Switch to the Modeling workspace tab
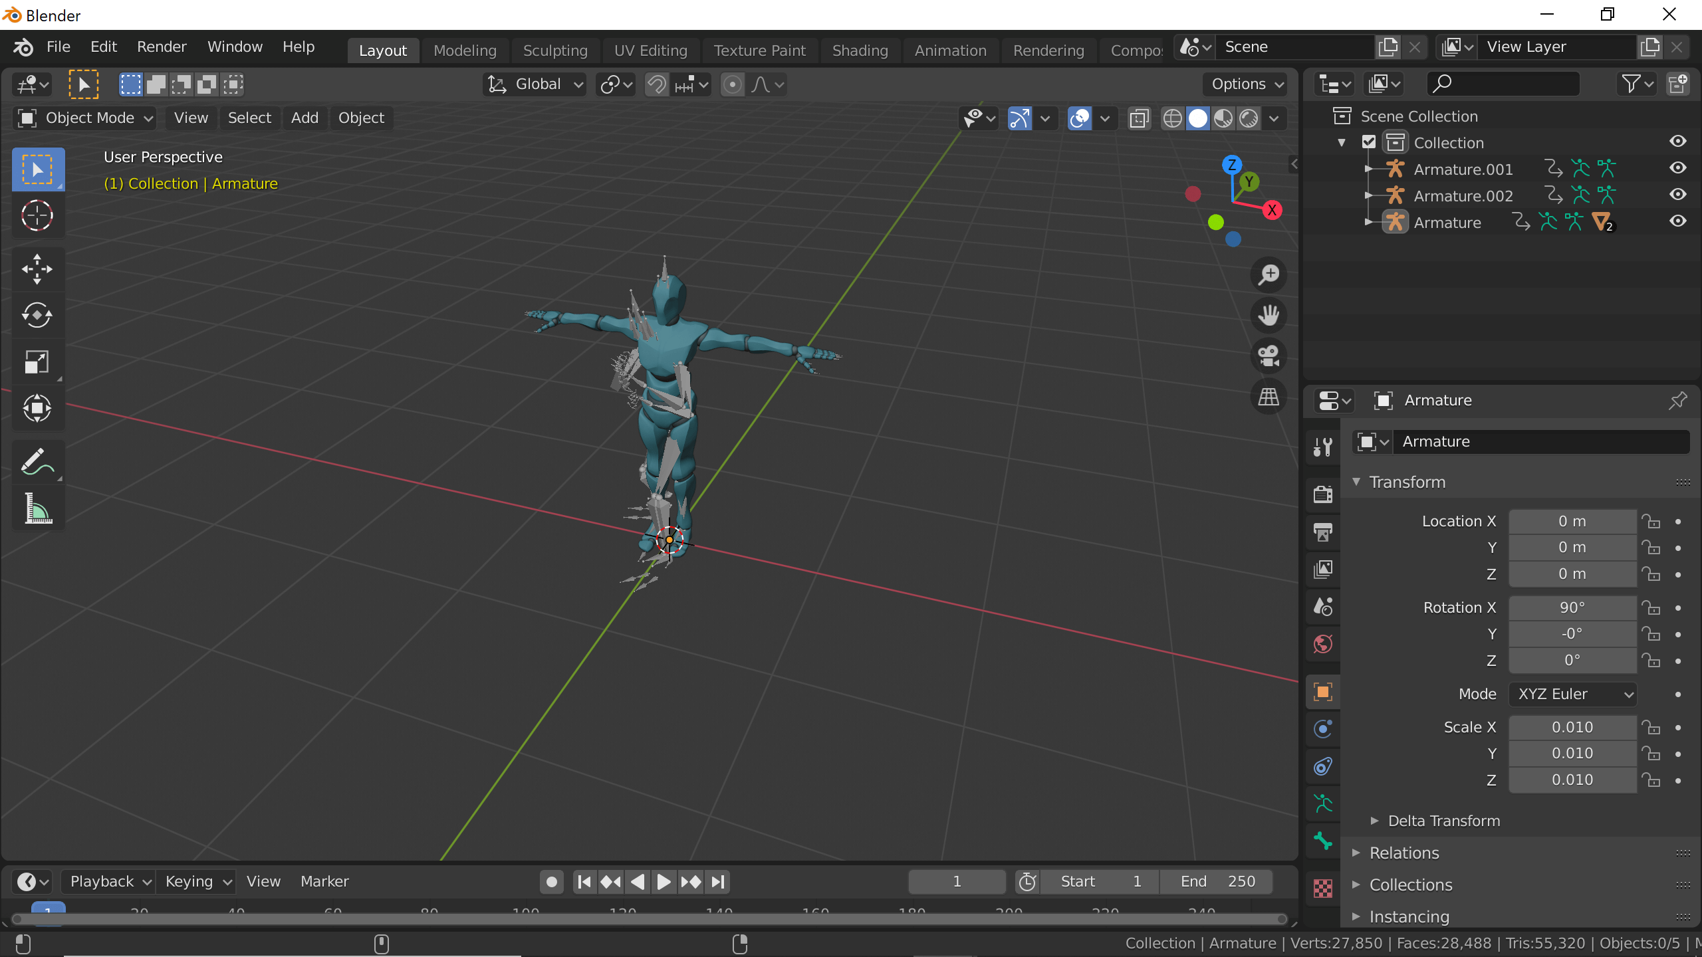 pyautogui.click(x=465, y=51)
